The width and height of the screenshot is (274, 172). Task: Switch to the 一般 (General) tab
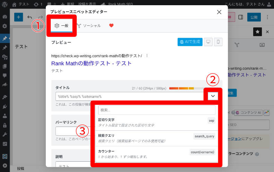click(x=62, y=26)
